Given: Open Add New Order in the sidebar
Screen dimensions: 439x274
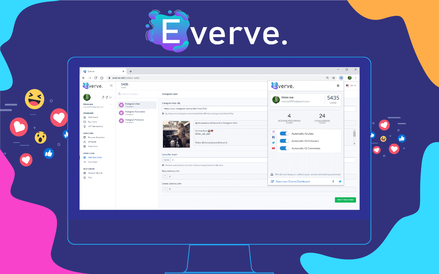Looking at the screenshot, I should coord(95,158).
